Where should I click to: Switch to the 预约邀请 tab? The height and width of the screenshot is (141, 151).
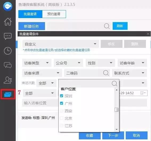(54, 14)
